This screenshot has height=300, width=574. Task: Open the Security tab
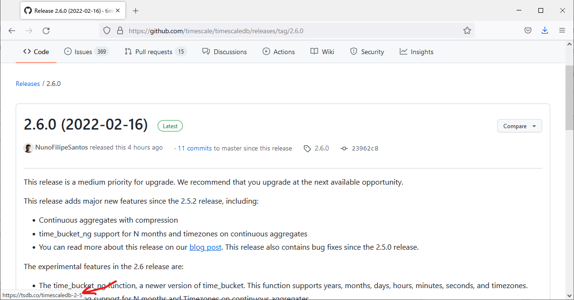[367, 52]
